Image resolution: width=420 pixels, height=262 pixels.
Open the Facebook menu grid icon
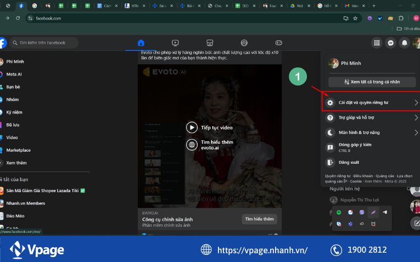click(377, 43)
